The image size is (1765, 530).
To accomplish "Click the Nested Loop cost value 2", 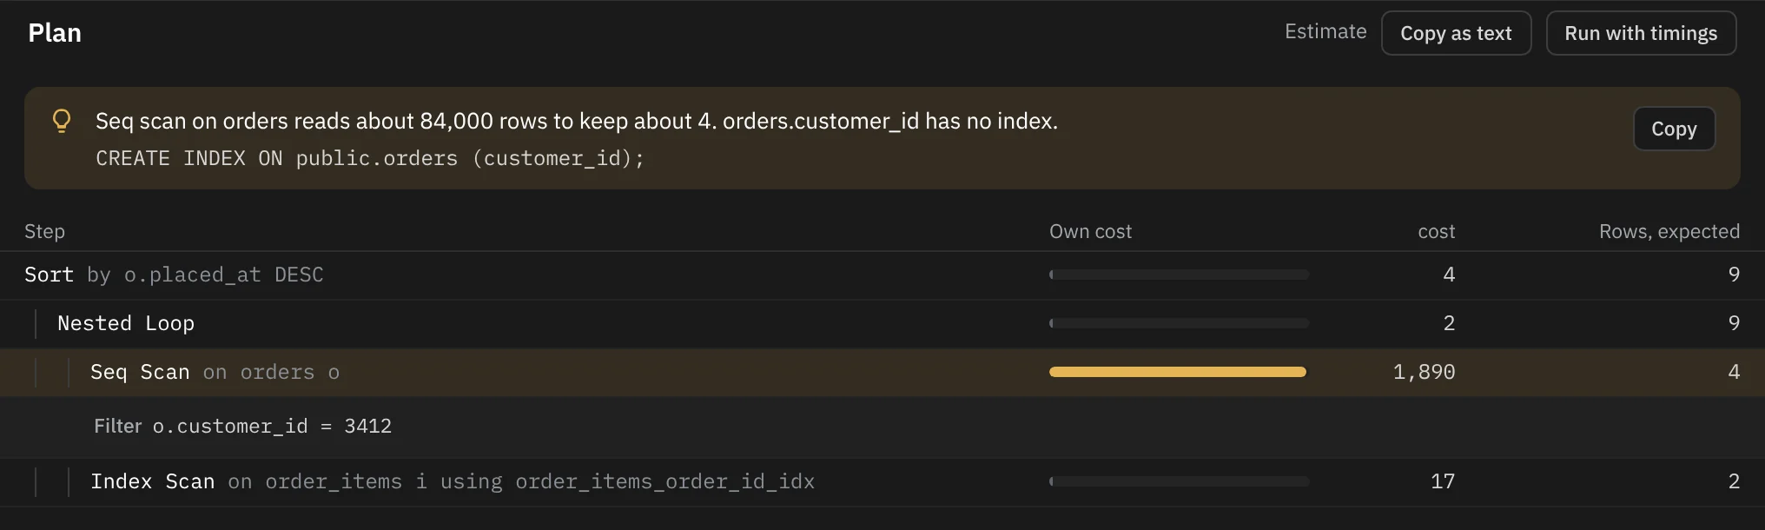I will coord(1449,323).
